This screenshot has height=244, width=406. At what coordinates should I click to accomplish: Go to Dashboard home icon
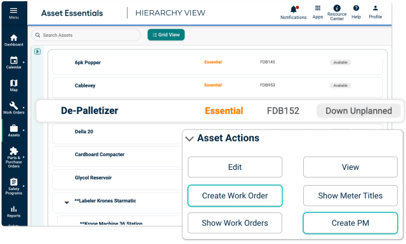[x=14, y=38]
